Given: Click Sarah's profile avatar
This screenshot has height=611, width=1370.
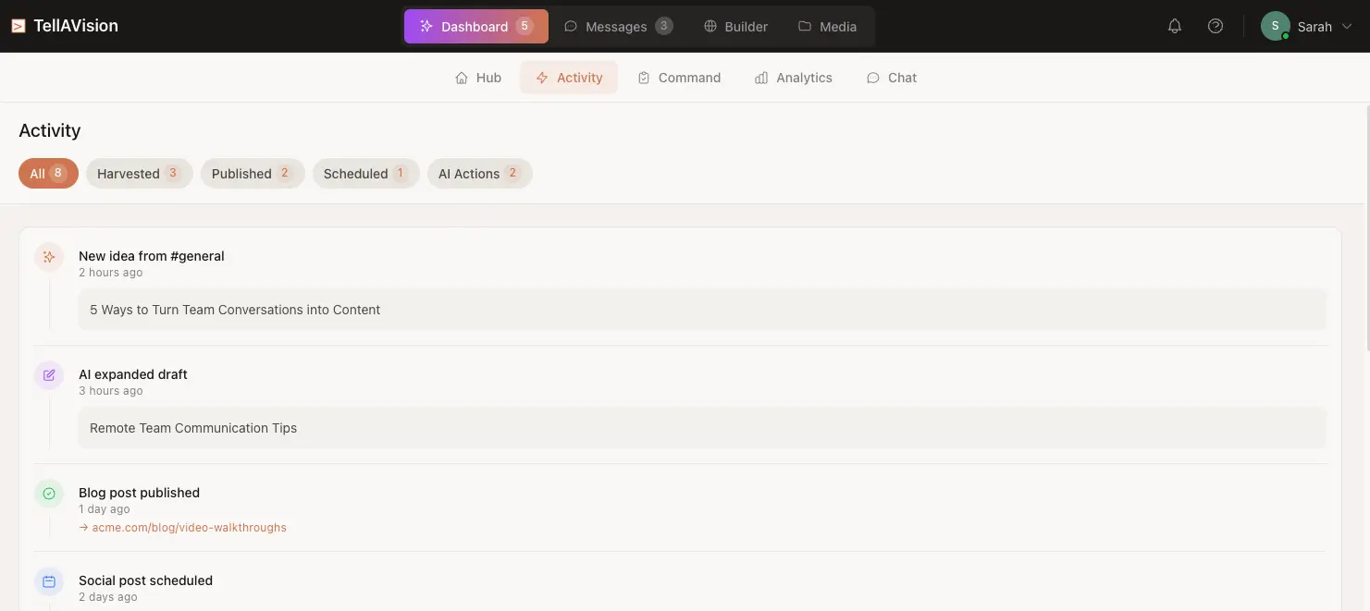Looking at the screenshot, I should [x=1275, y=26].
